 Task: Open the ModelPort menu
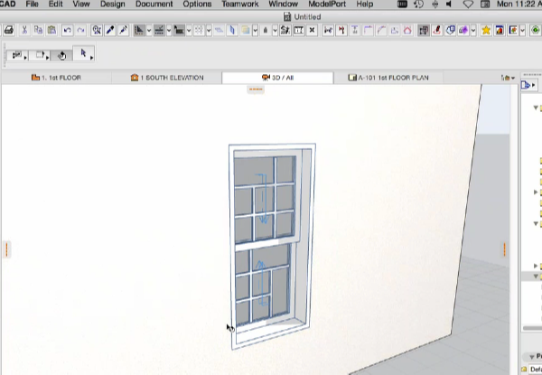pyautogui.click(x=327, y=5)
